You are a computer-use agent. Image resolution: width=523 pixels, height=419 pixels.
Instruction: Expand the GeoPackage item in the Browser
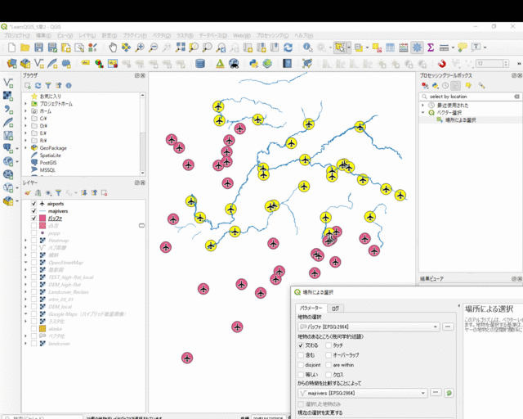point(25,147)
